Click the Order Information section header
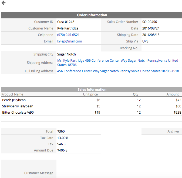This screenshot has height=178, width=182. click(92, 15)
